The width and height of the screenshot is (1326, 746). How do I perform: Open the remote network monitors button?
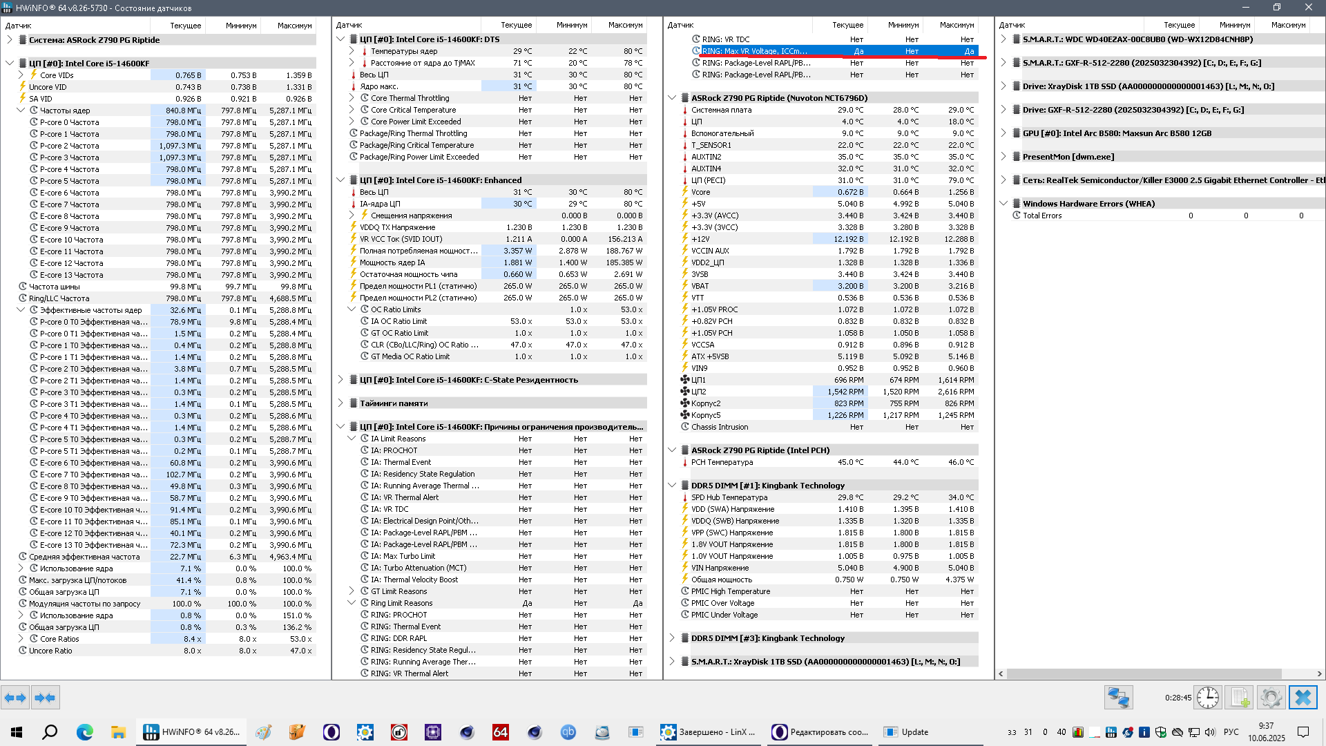coord(1118,698)
